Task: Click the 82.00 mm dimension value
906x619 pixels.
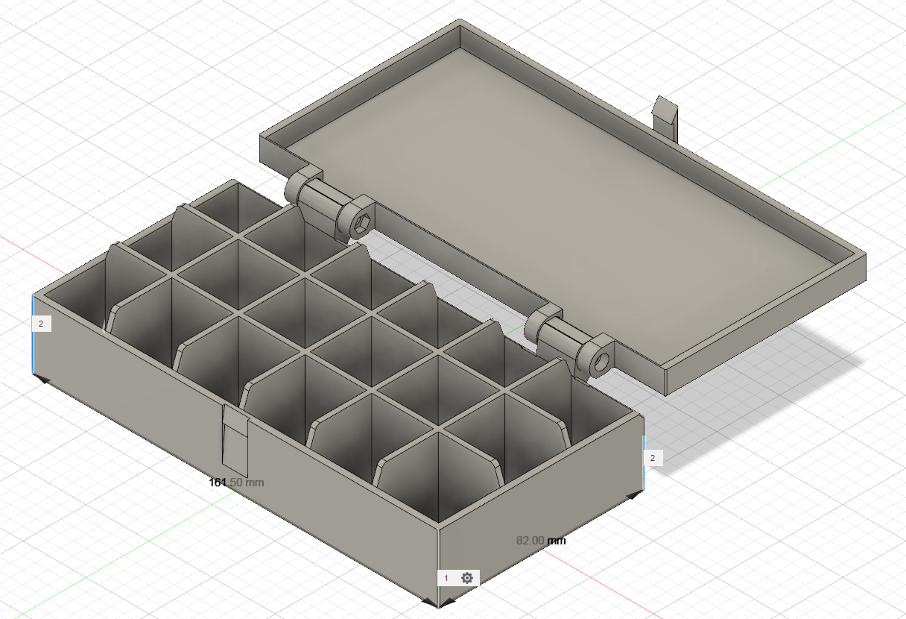Action: click(541, 540)
